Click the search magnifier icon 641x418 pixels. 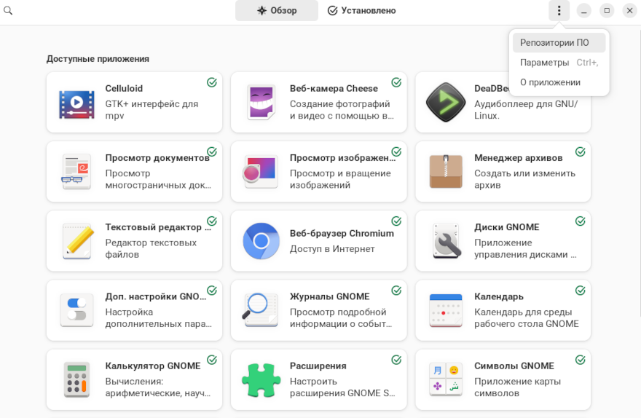click(x=9, y=10)
